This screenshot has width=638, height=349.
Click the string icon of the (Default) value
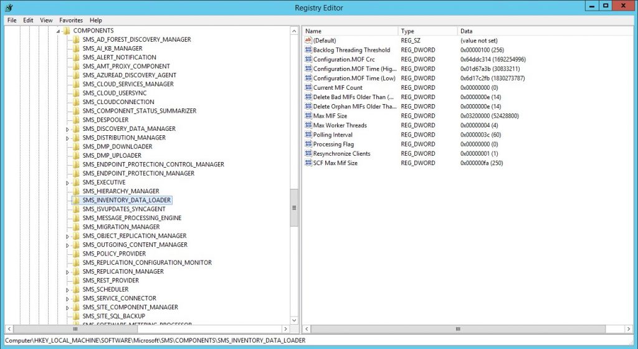click(x=308, y=41)
